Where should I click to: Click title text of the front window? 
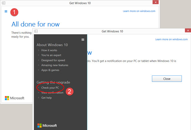click(x=112, y=31)
